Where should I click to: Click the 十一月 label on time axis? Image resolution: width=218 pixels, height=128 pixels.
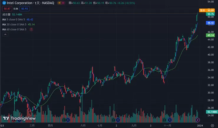pos(167,126)
